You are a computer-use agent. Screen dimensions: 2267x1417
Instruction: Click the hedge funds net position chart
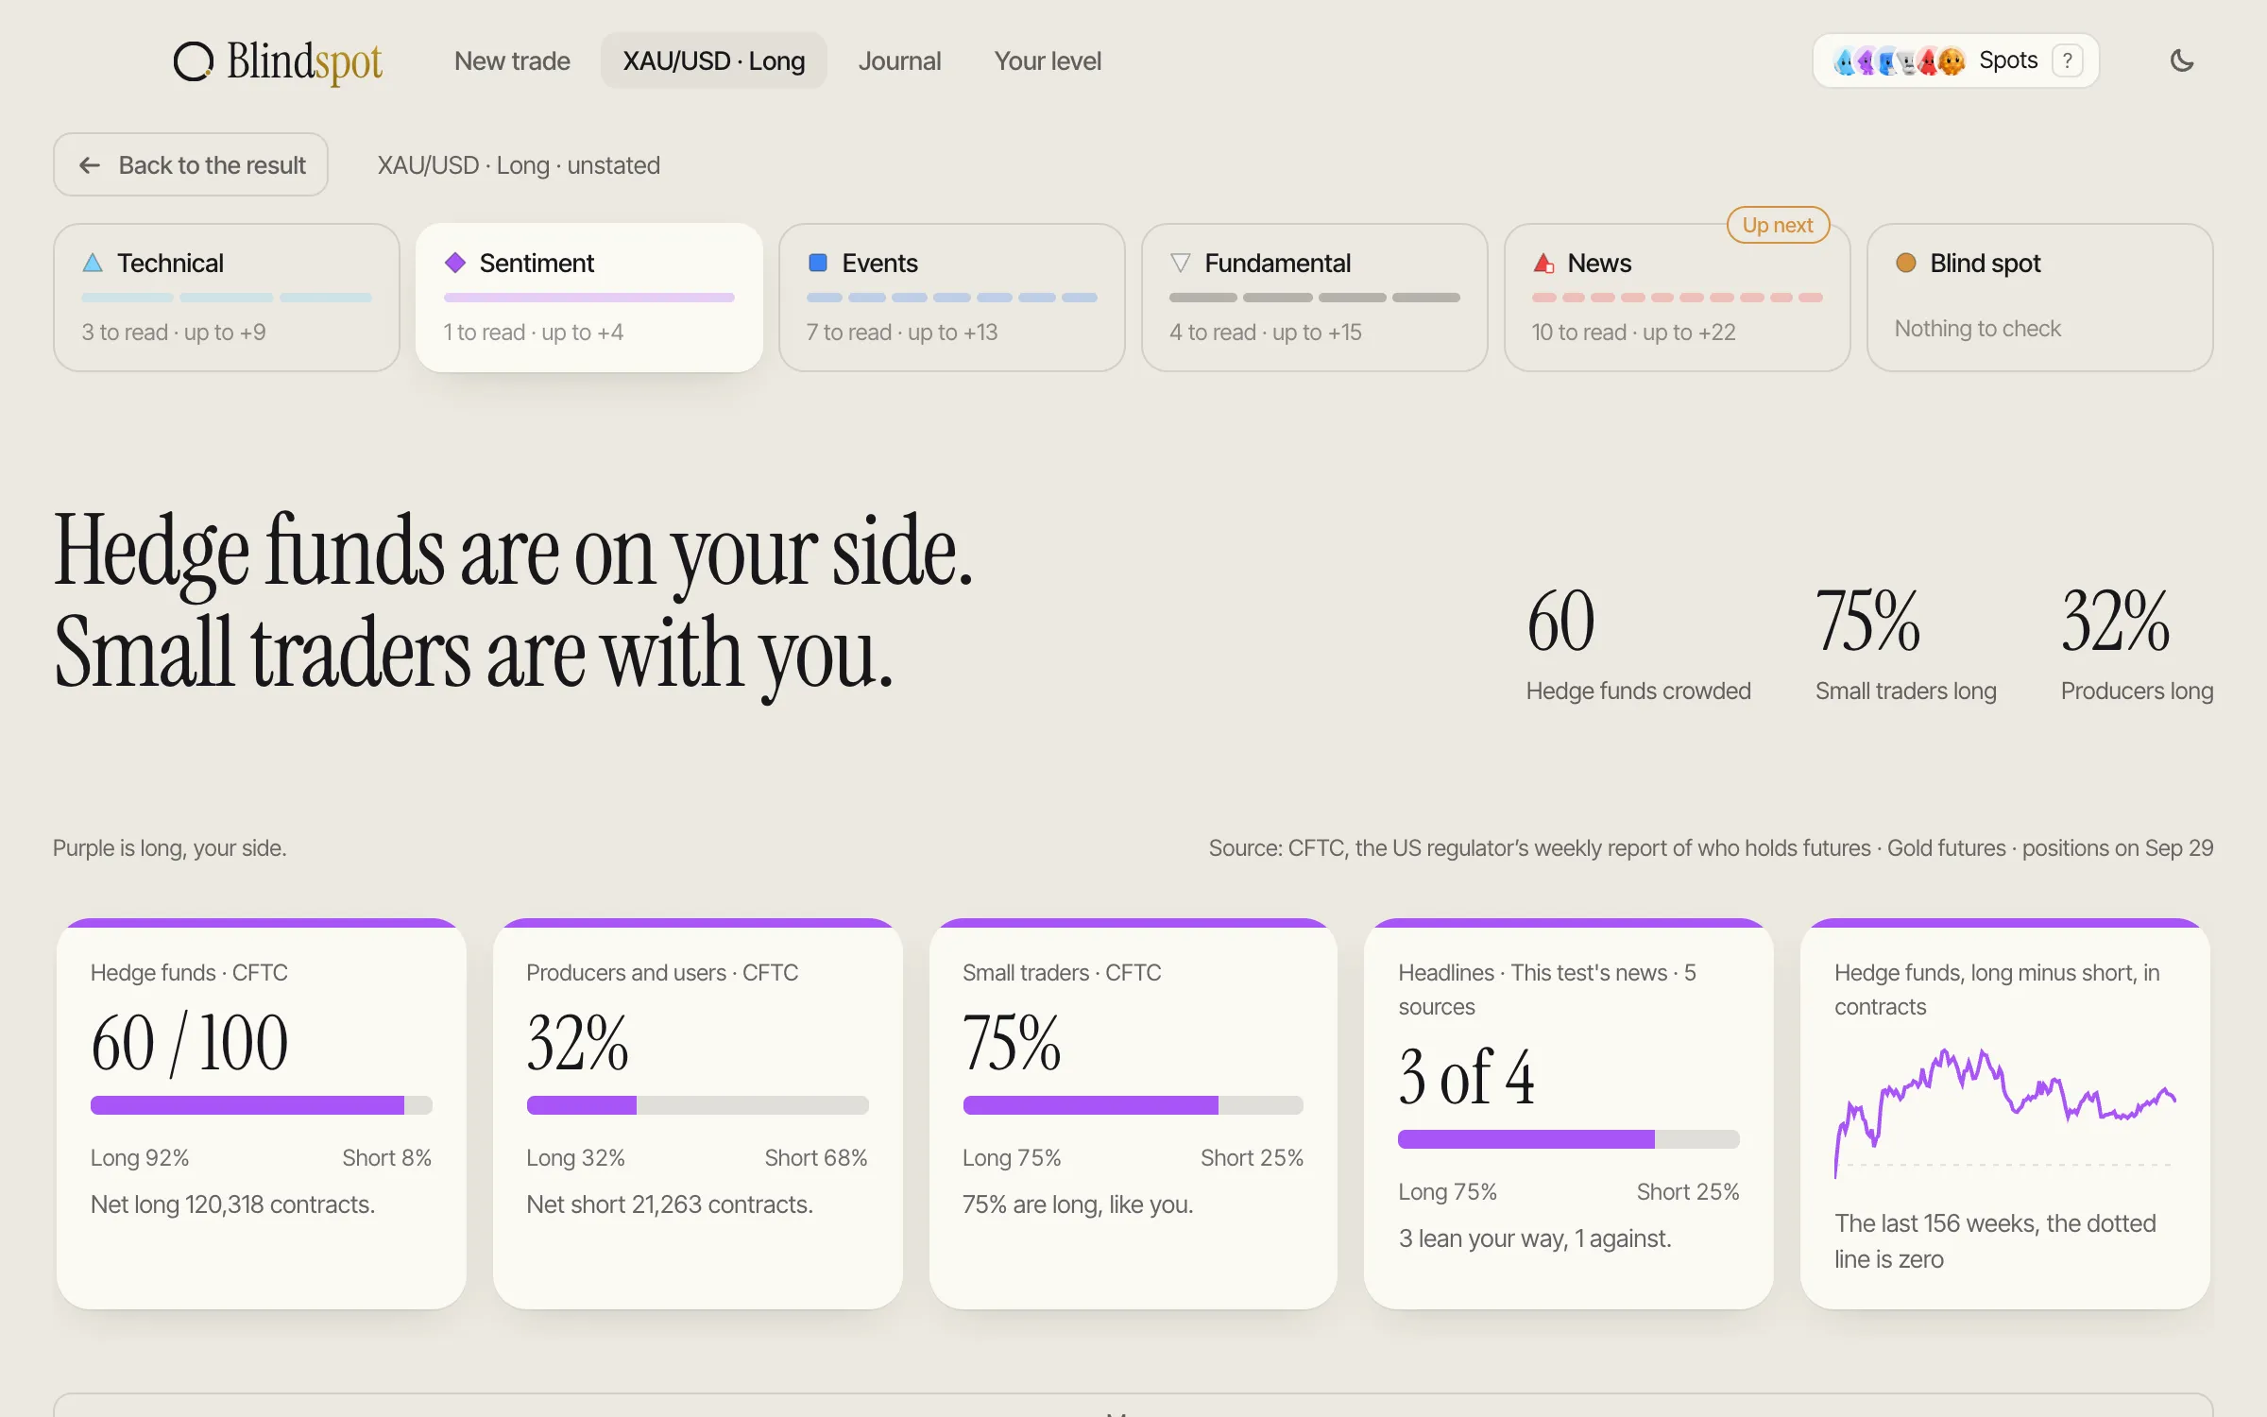(2005, 1113)
